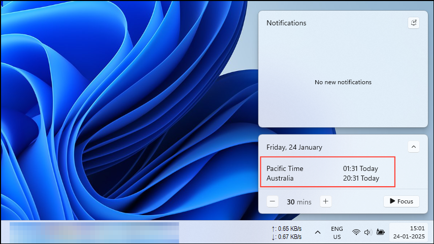
Task: Click the Australia clock label
Action: (x=280, y=178)
